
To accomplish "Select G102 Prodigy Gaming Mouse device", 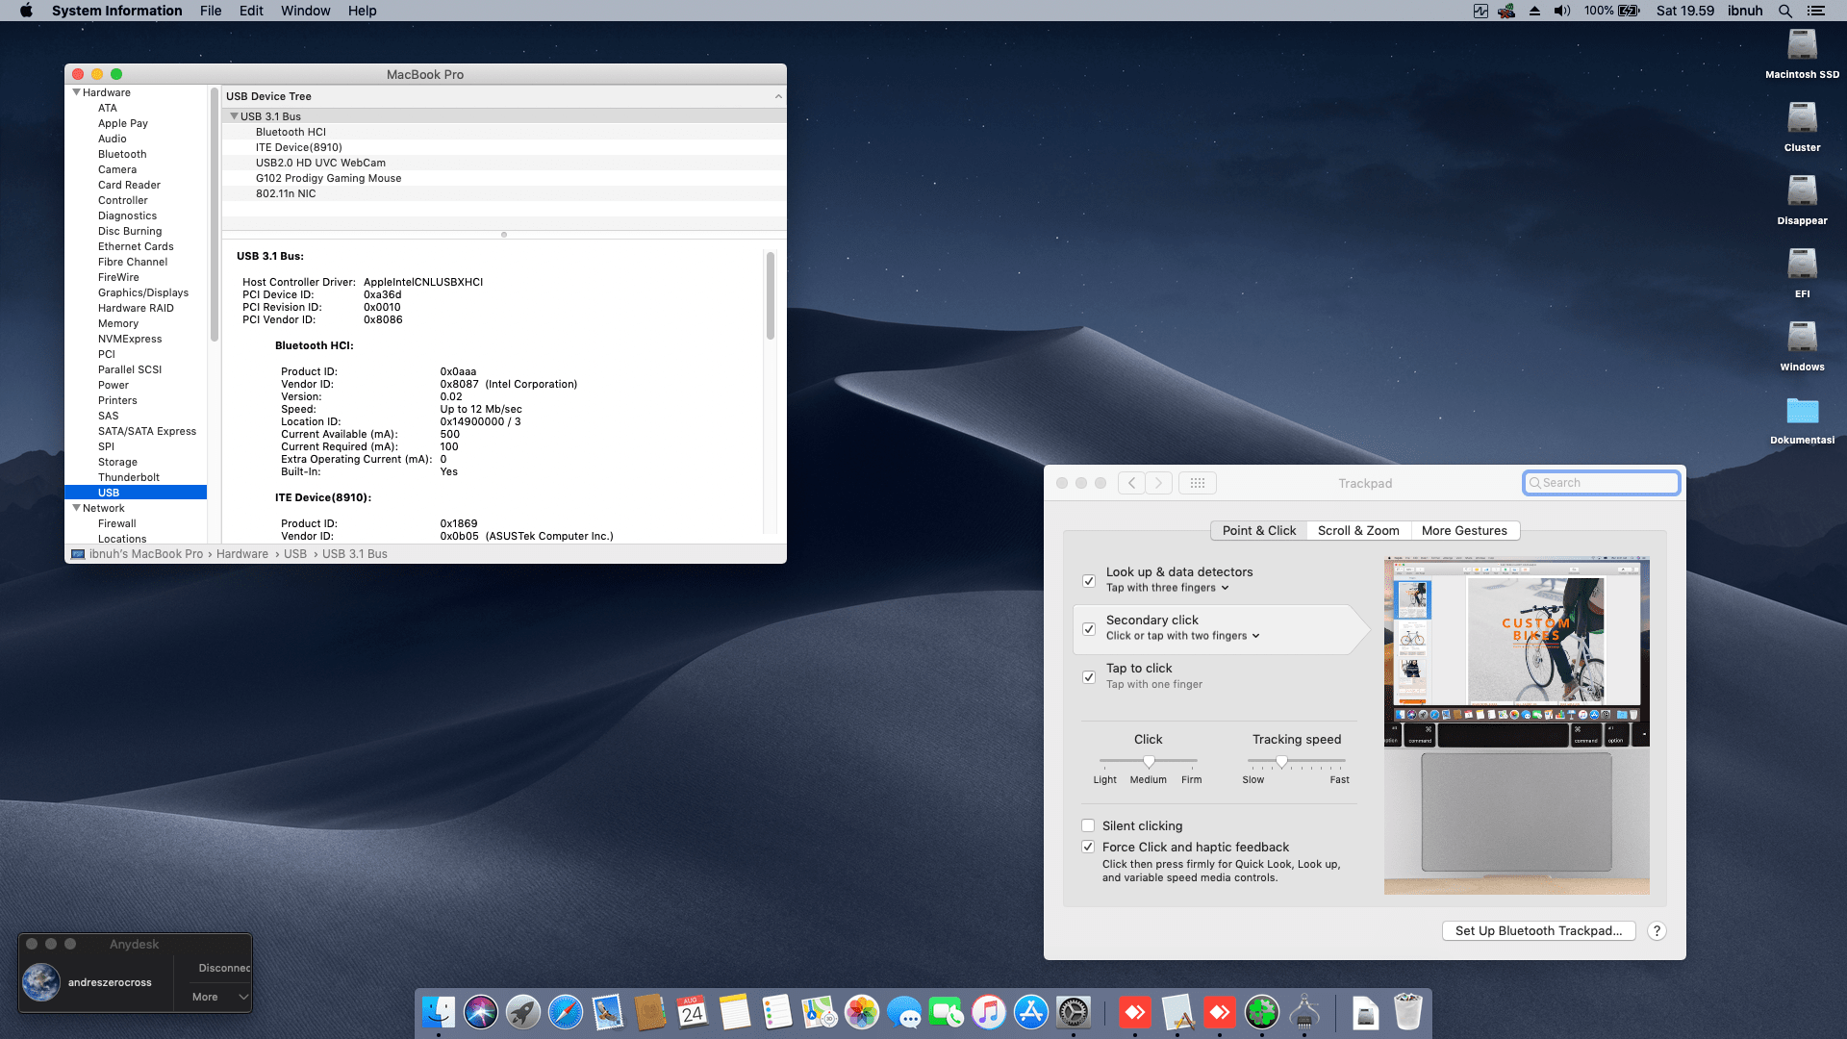I will pyautogui.click(x=328, y=178).
